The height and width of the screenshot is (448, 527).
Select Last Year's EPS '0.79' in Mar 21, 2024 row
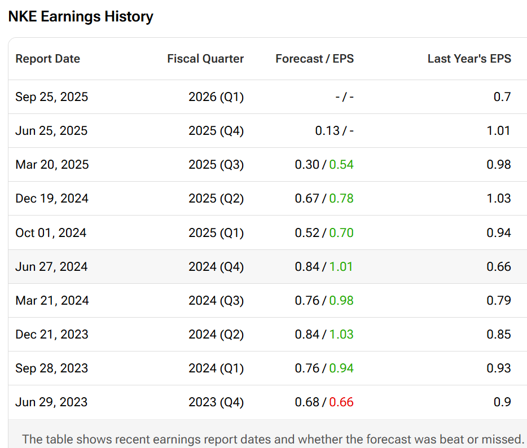coord(499,301)
